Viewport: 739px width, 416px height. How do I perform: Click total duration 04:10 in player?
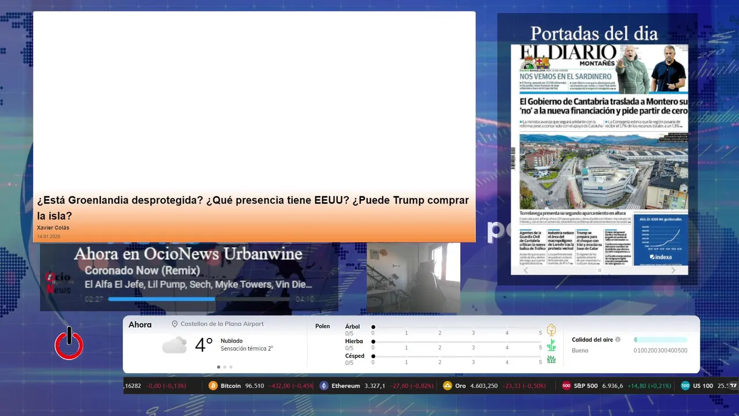pyautogui.click(x=304, y=299)
